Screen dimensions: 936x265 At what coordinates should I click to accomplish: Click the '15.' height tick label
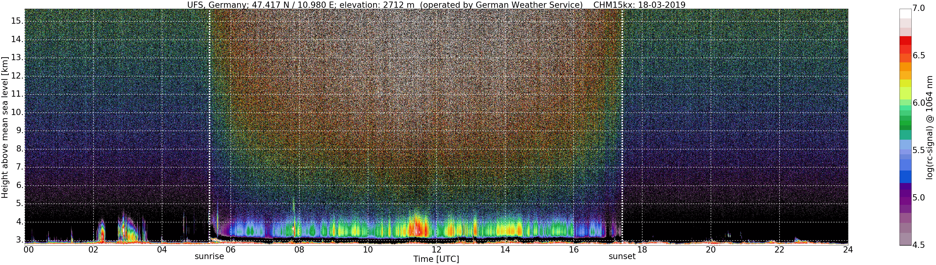17,21
